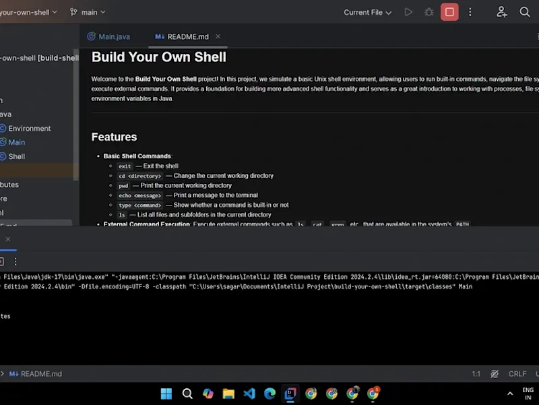539x405 pixels.
Task: Open Search Everywhere magnifier icon
Action: [524, 12]
